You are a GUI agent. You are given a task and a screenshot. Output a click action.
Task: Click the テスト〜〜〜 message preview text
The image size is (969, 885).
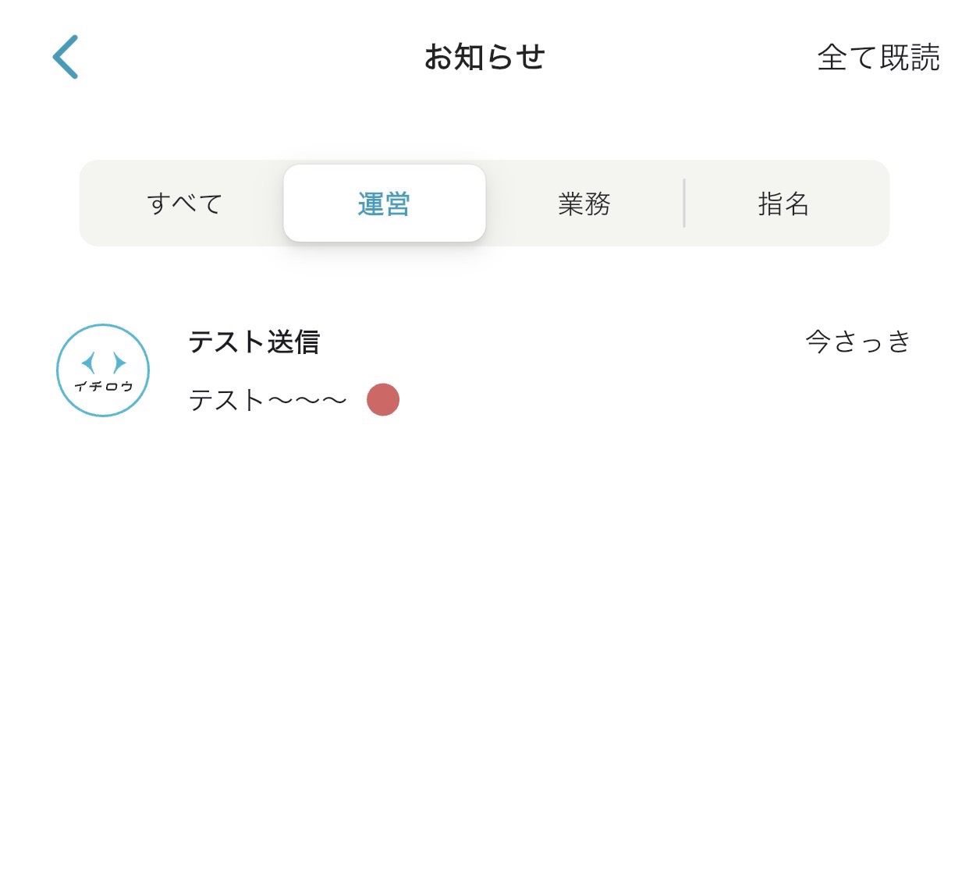(268, 400)
